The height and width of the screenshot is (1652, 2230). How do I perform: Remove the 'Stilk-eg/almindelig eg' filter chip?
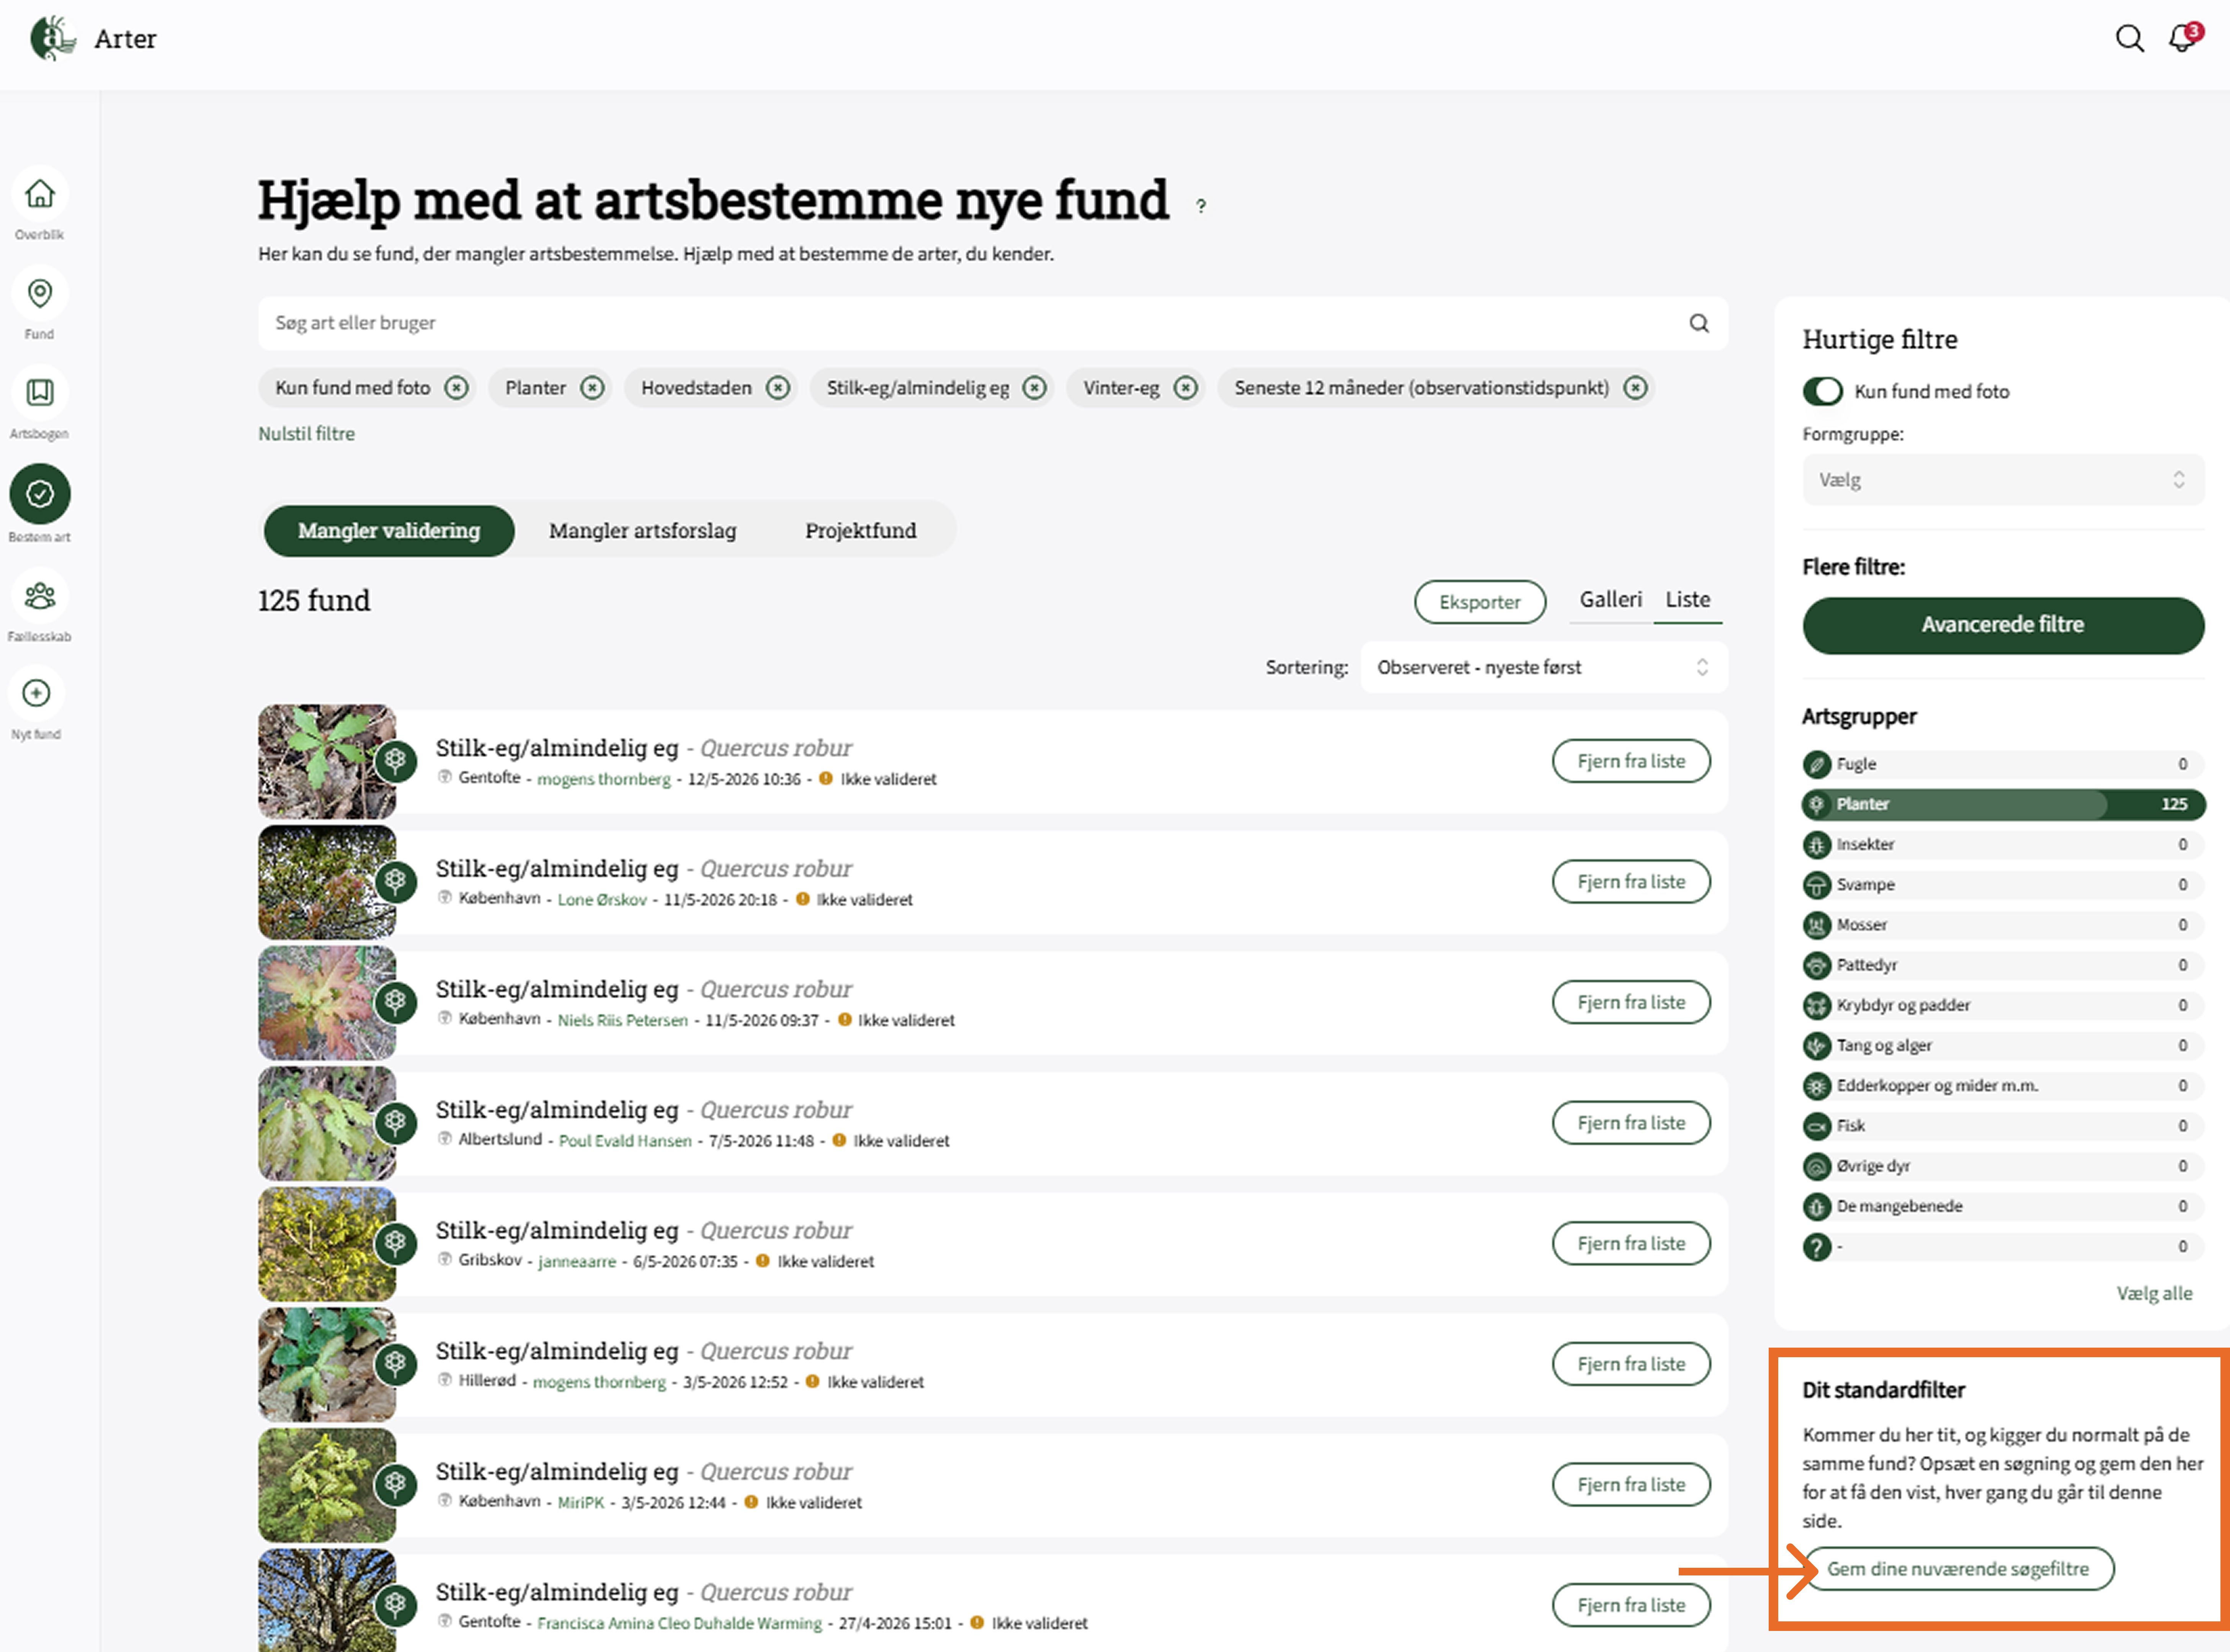1035,388
